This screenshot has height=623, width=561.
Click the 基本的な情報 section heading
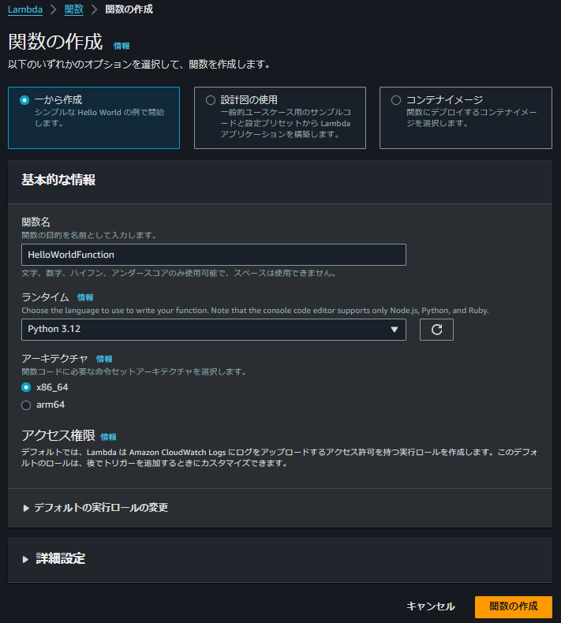pyautogui.click(x=58, y=180)
